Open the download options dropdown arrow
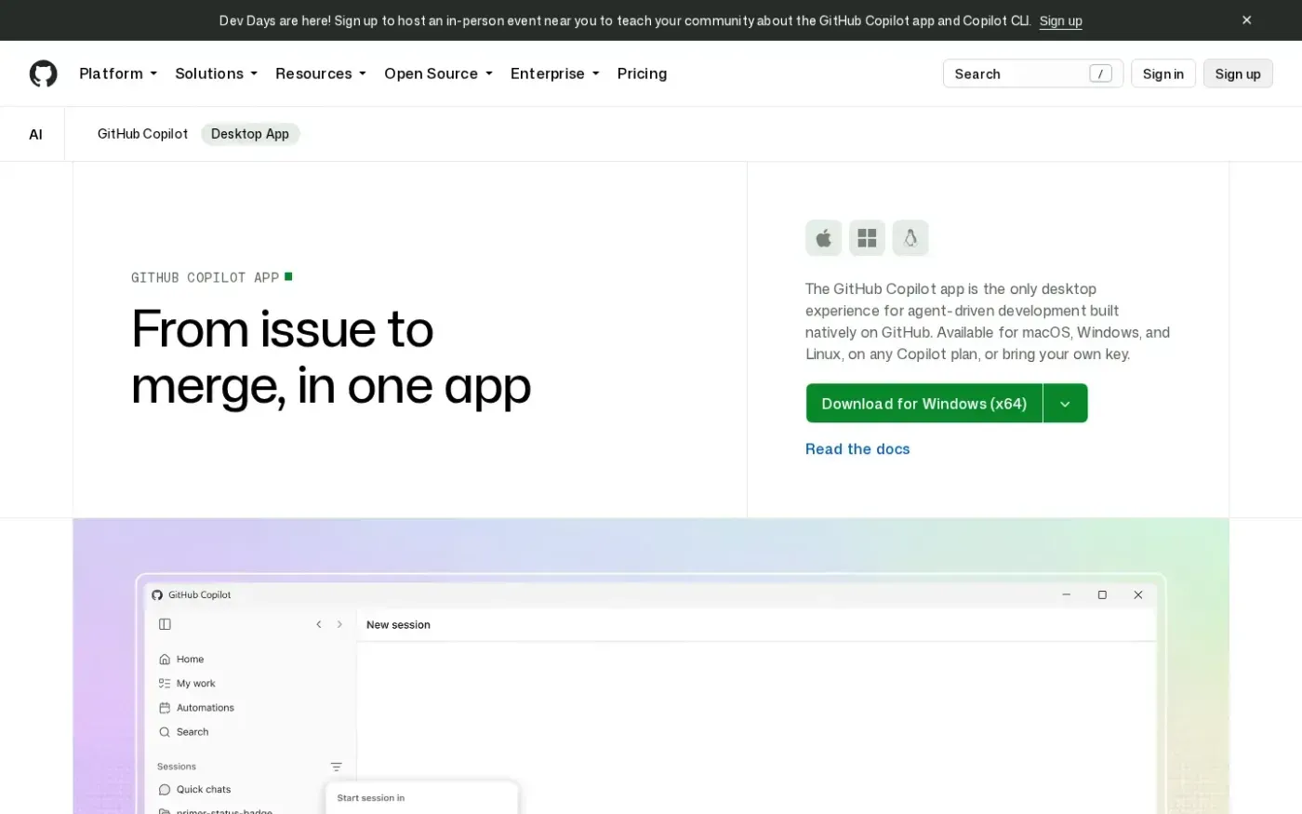The image size is (1302, 814). pos(1066,404)
